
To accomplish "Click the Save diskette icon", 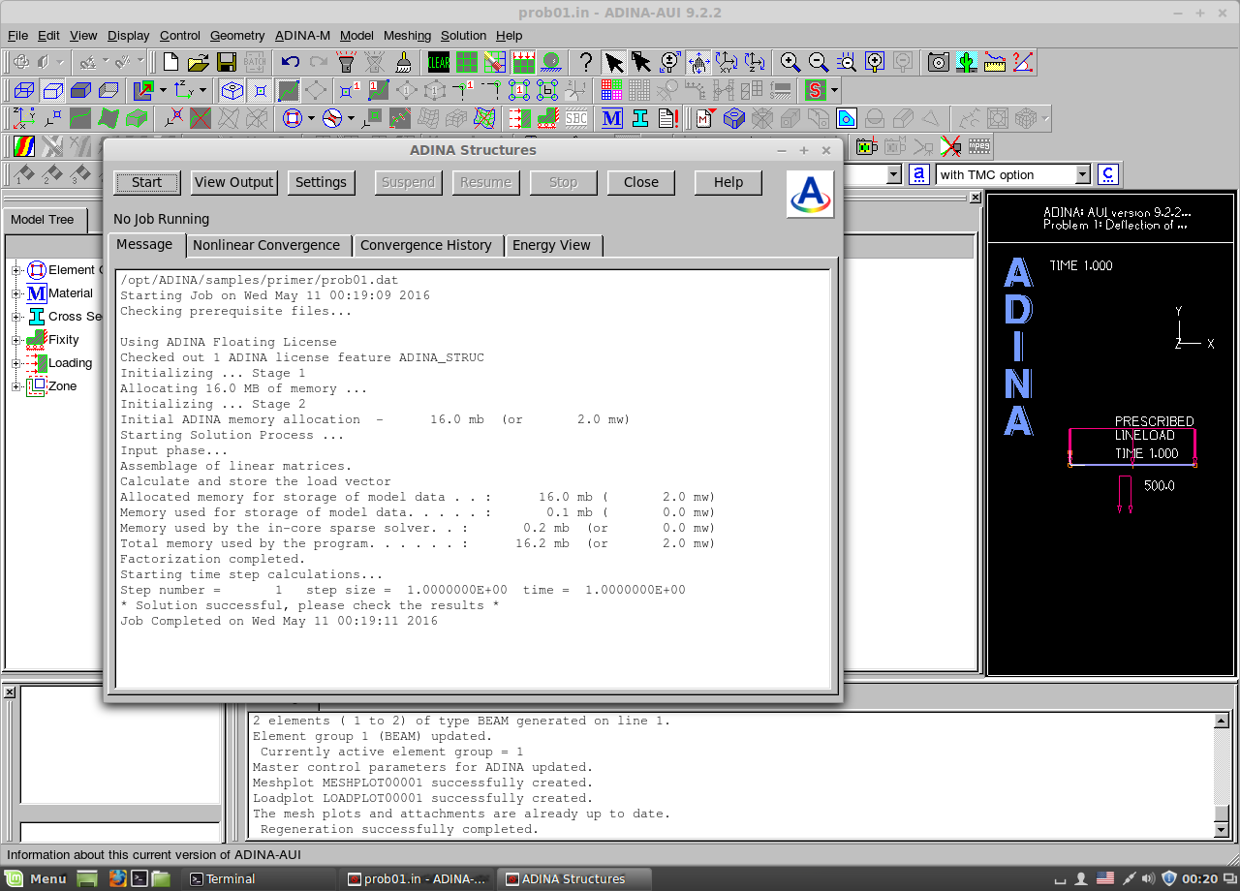I will 227,62.
